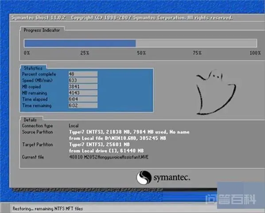Click the Time remaining label
Screen dimensions: 265x213
pos(37,106)
